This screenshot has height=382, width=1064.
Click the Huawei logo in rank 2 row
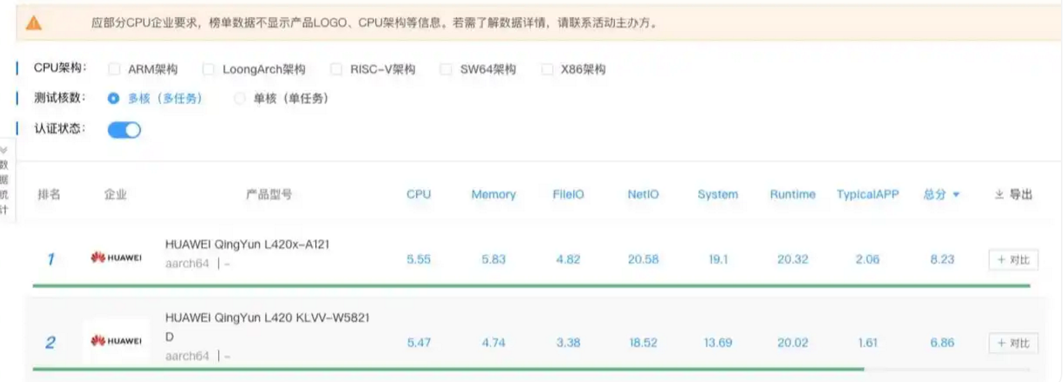[116, 340]
